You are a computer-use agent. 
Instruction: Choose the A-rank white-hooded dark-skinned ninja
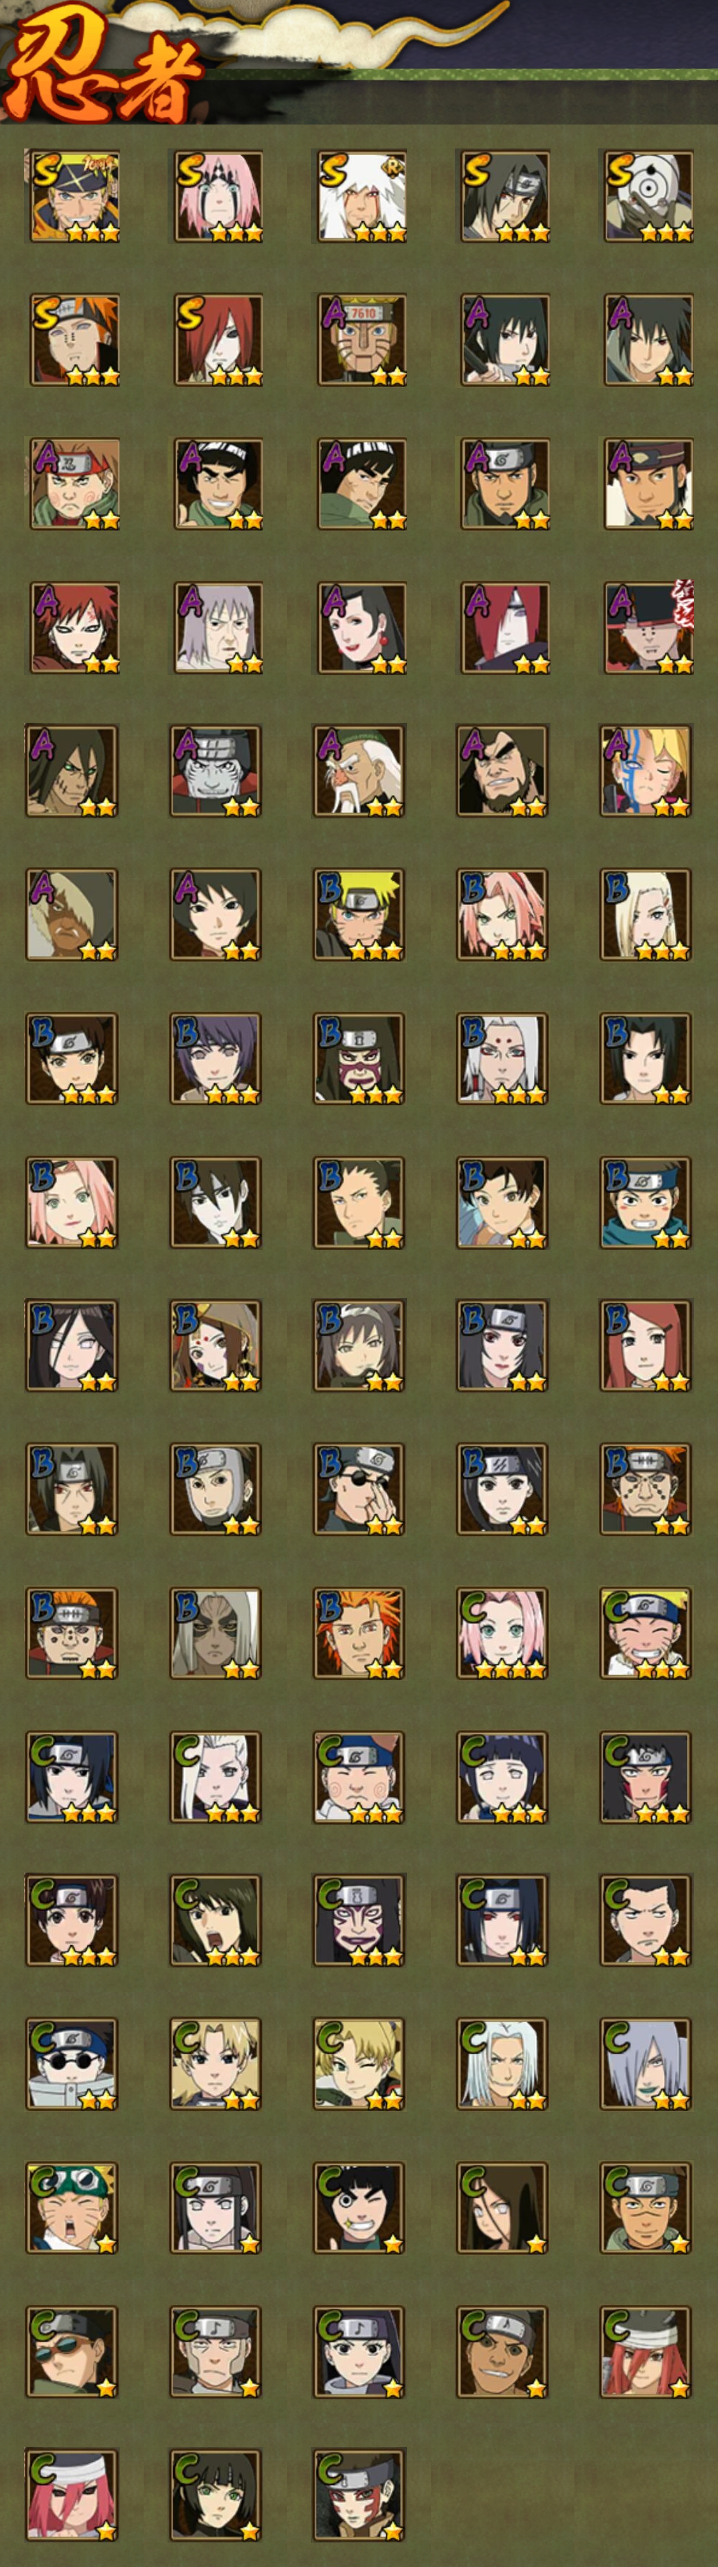click(x=73, y=915)
